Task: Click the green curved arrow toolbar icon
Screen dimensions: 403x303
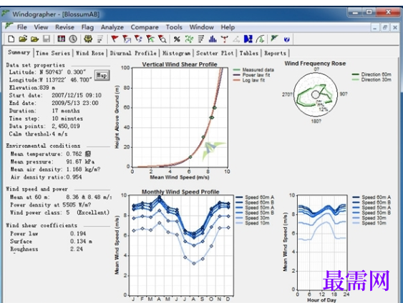Action: (260, 39)
